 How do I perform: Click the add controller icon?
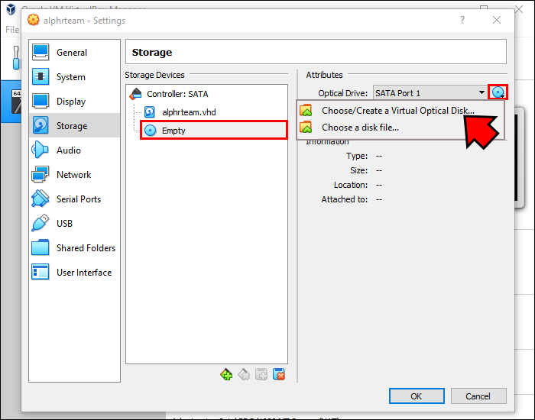226,374
